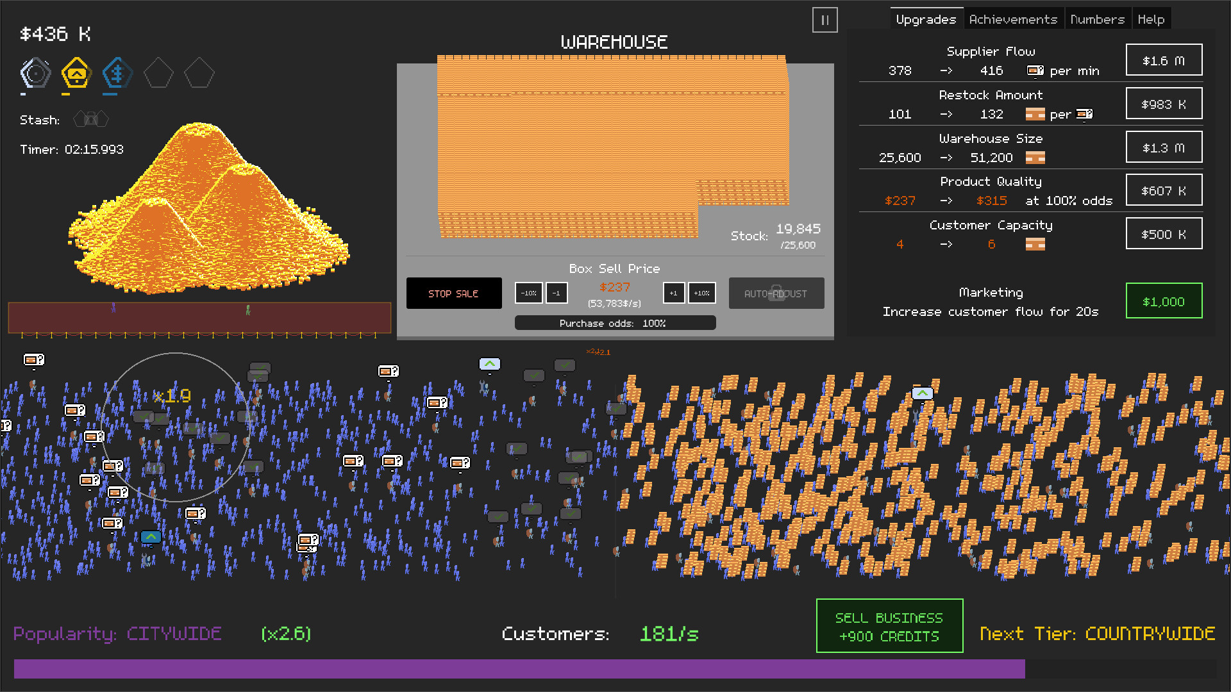This screenshot has width=1231, height=692.
Task: Open the Help tab
Action: [1151, 19]
